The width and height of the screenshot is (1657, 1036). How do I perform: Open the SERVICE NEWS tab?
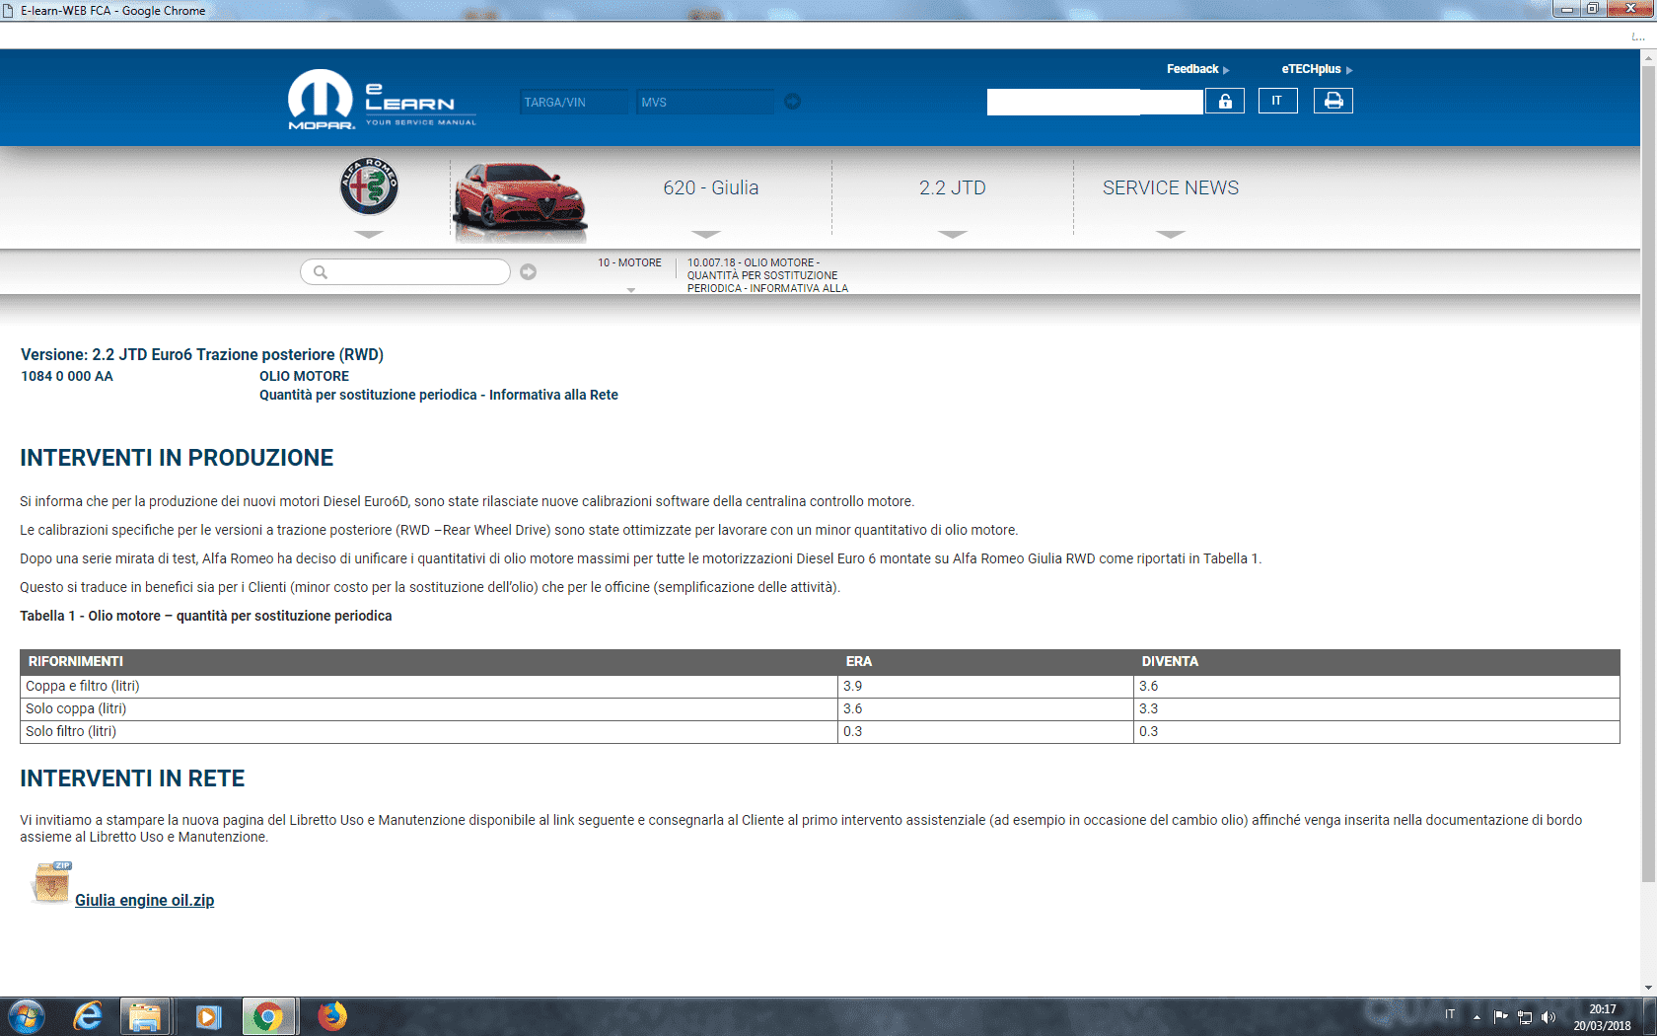point(1171,187)
